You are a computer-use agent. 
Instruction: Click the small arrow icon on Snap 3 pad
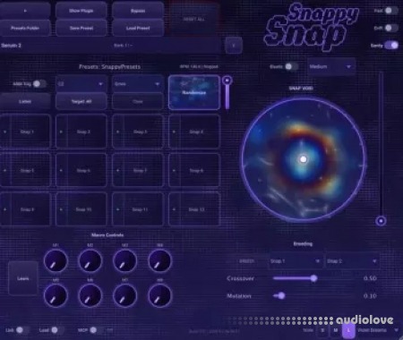click(117, 132)
